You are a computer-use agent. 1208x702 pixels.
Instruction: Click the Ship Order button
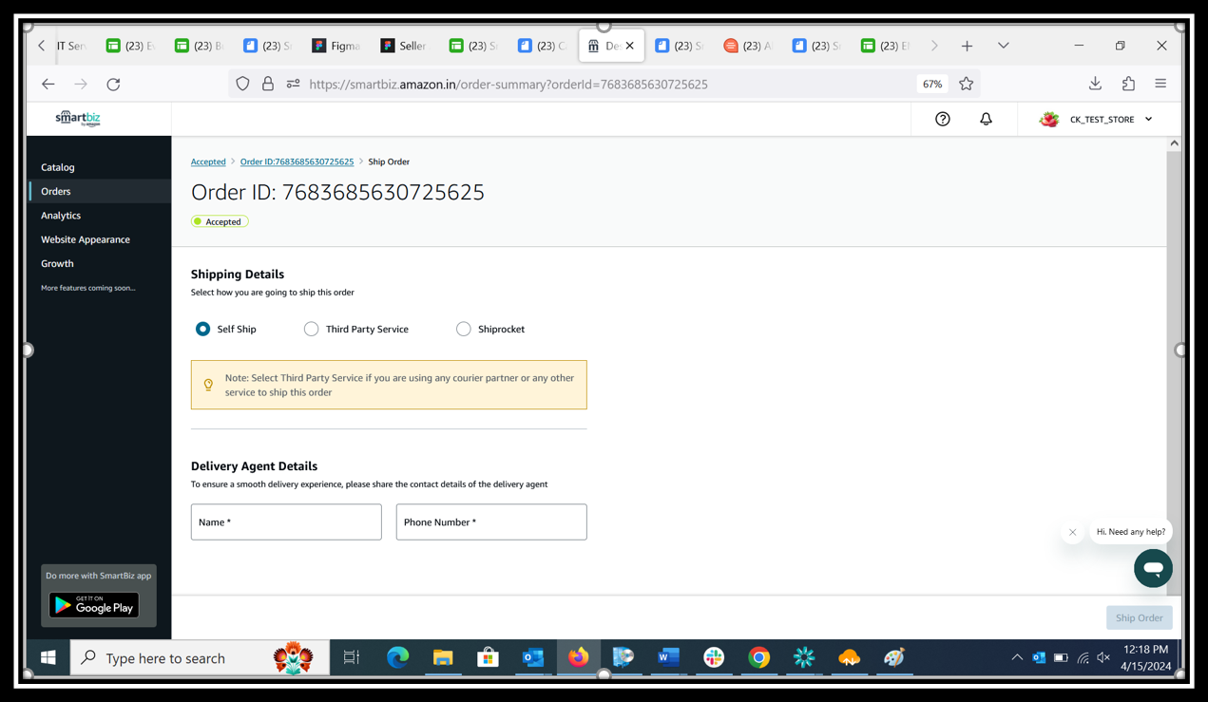(1139, 617)
